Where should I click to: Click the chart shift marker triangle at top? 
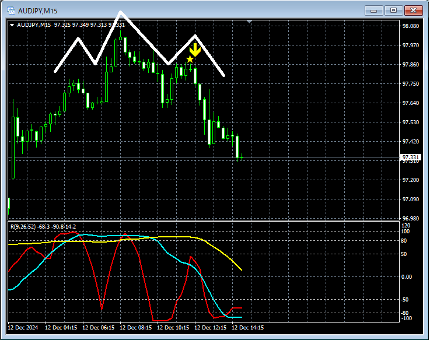pyautogui.click(x=249, y=22)
